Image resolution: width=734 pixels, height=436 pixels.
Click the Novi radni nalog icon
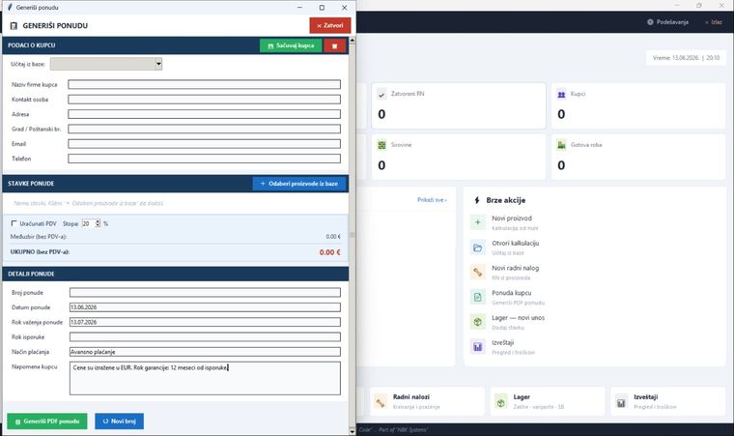[x=478, y=272]
